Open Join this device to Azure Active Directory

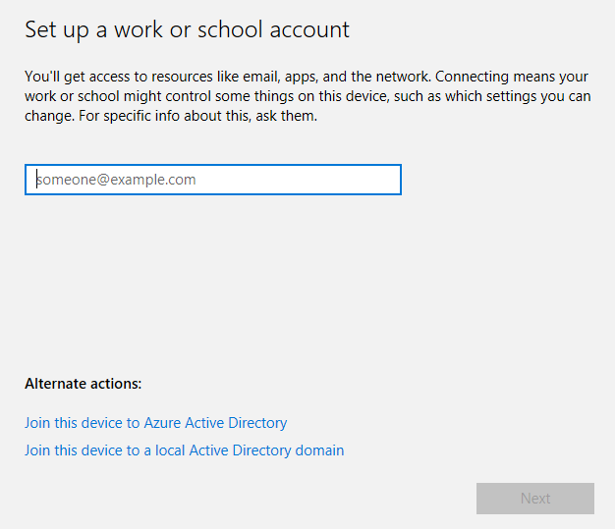(x=155, y=423)
